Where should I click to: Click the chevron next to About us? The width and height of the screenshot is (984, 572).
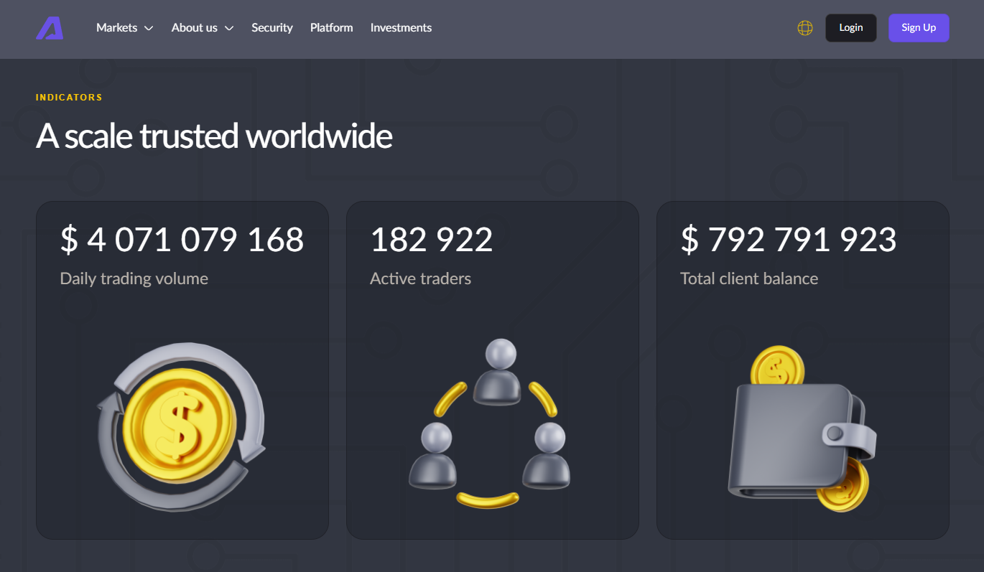(x=229, y=29)
